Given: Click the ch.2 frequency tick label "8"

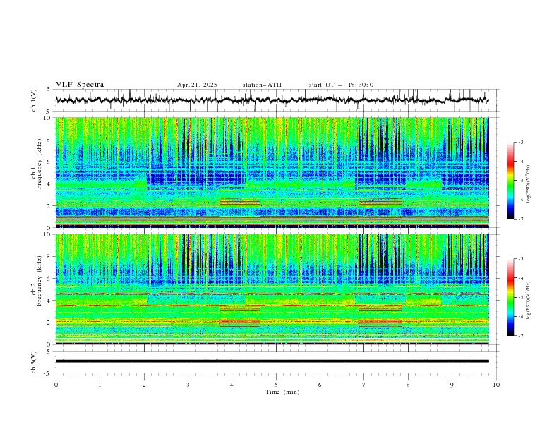Looking at the screenshot, I should 49,257.
